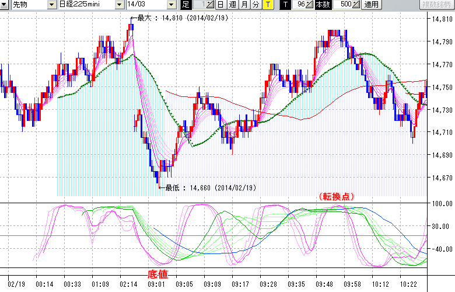Screen dimensions: 455x292
Task: Toggle the yellow T tick button
Action: pos(267,5)
